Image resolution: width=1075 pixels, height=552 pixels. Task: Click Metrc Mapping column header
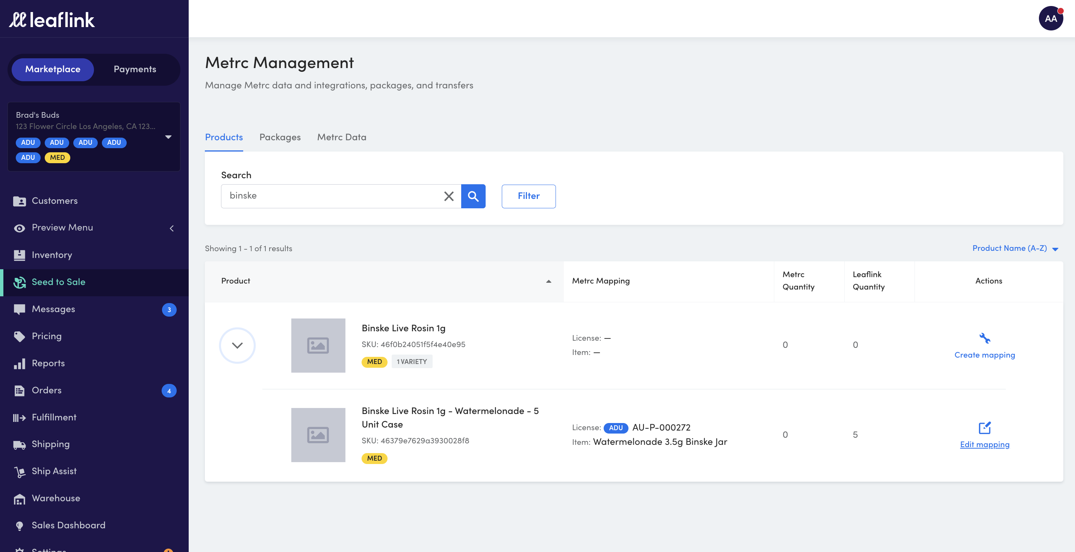point(601,281)
